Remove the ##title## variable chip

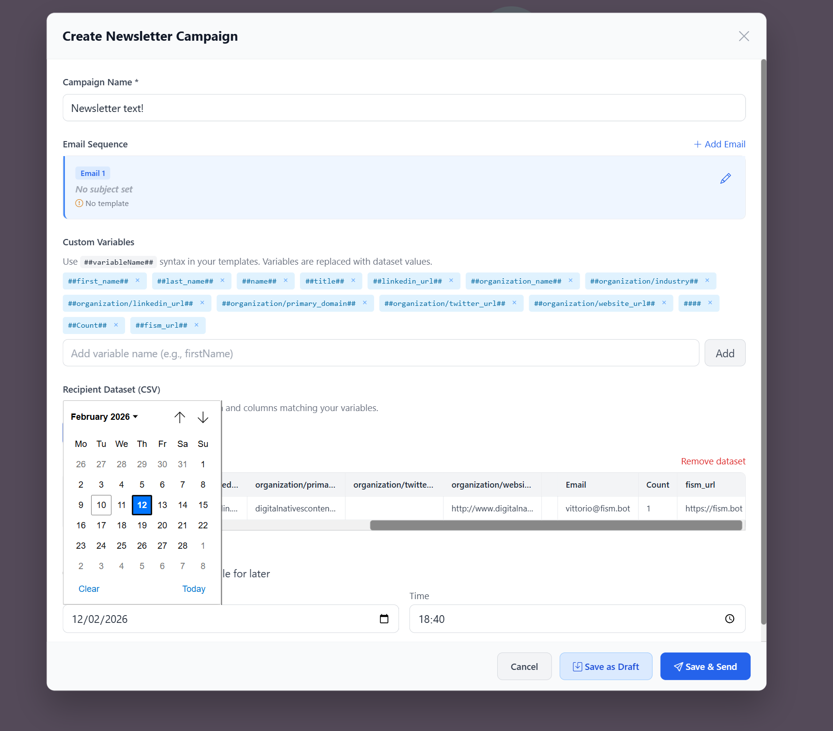pos(354,281)
